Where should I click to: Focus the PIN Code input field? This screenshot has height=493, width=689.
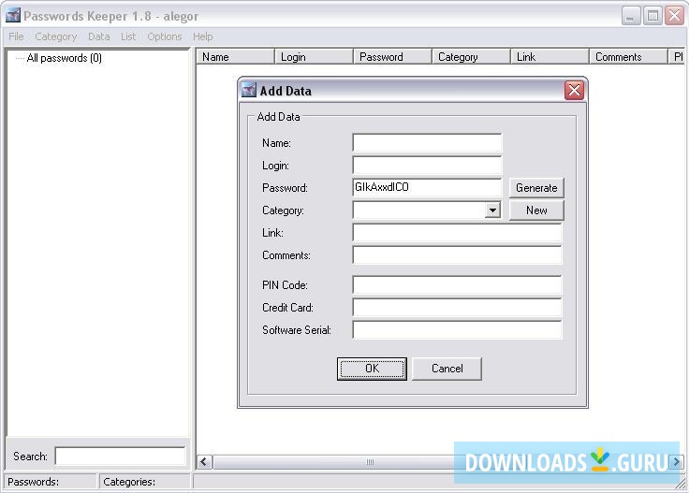click(457, 285)
